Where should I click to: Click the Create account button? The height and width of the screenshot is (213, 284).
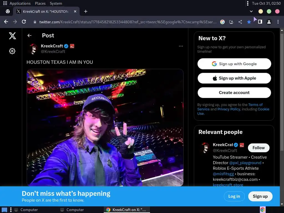pos(234,93)
